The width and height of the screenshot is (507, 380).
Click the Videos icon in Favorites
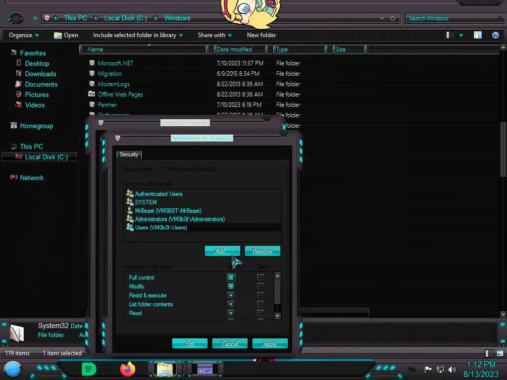pyautogui.click(x=19, y=105)
